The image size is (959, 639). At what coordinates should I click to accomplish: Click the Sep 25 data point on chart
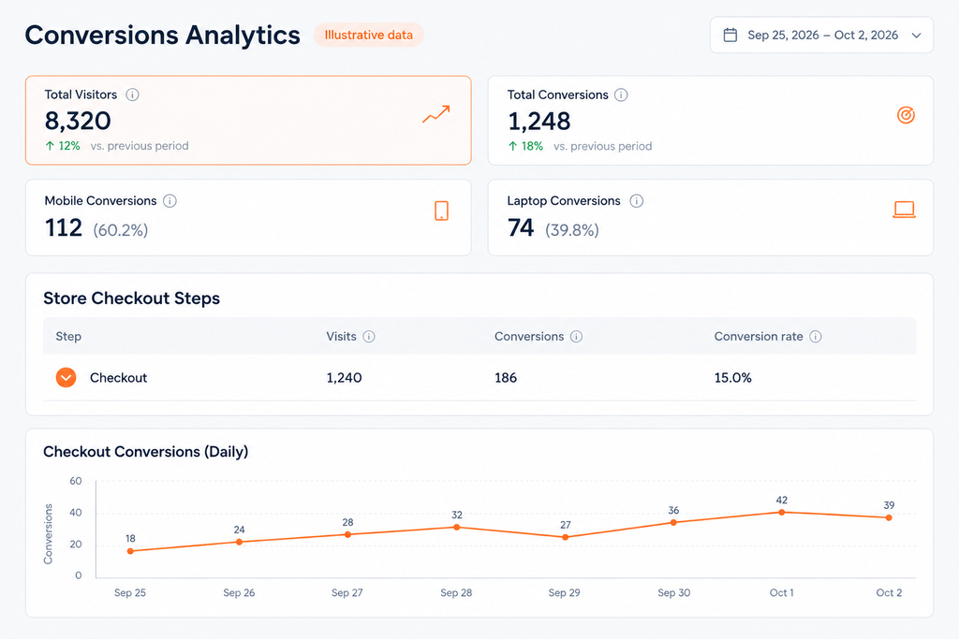pyautogui.click(x=130, y=551)
